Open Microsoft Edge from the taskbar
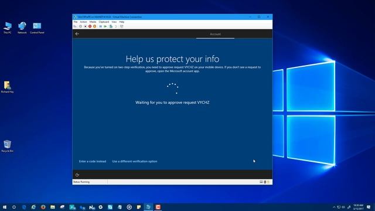This screenshot has width=375, height=211. (x=24, y=207)
